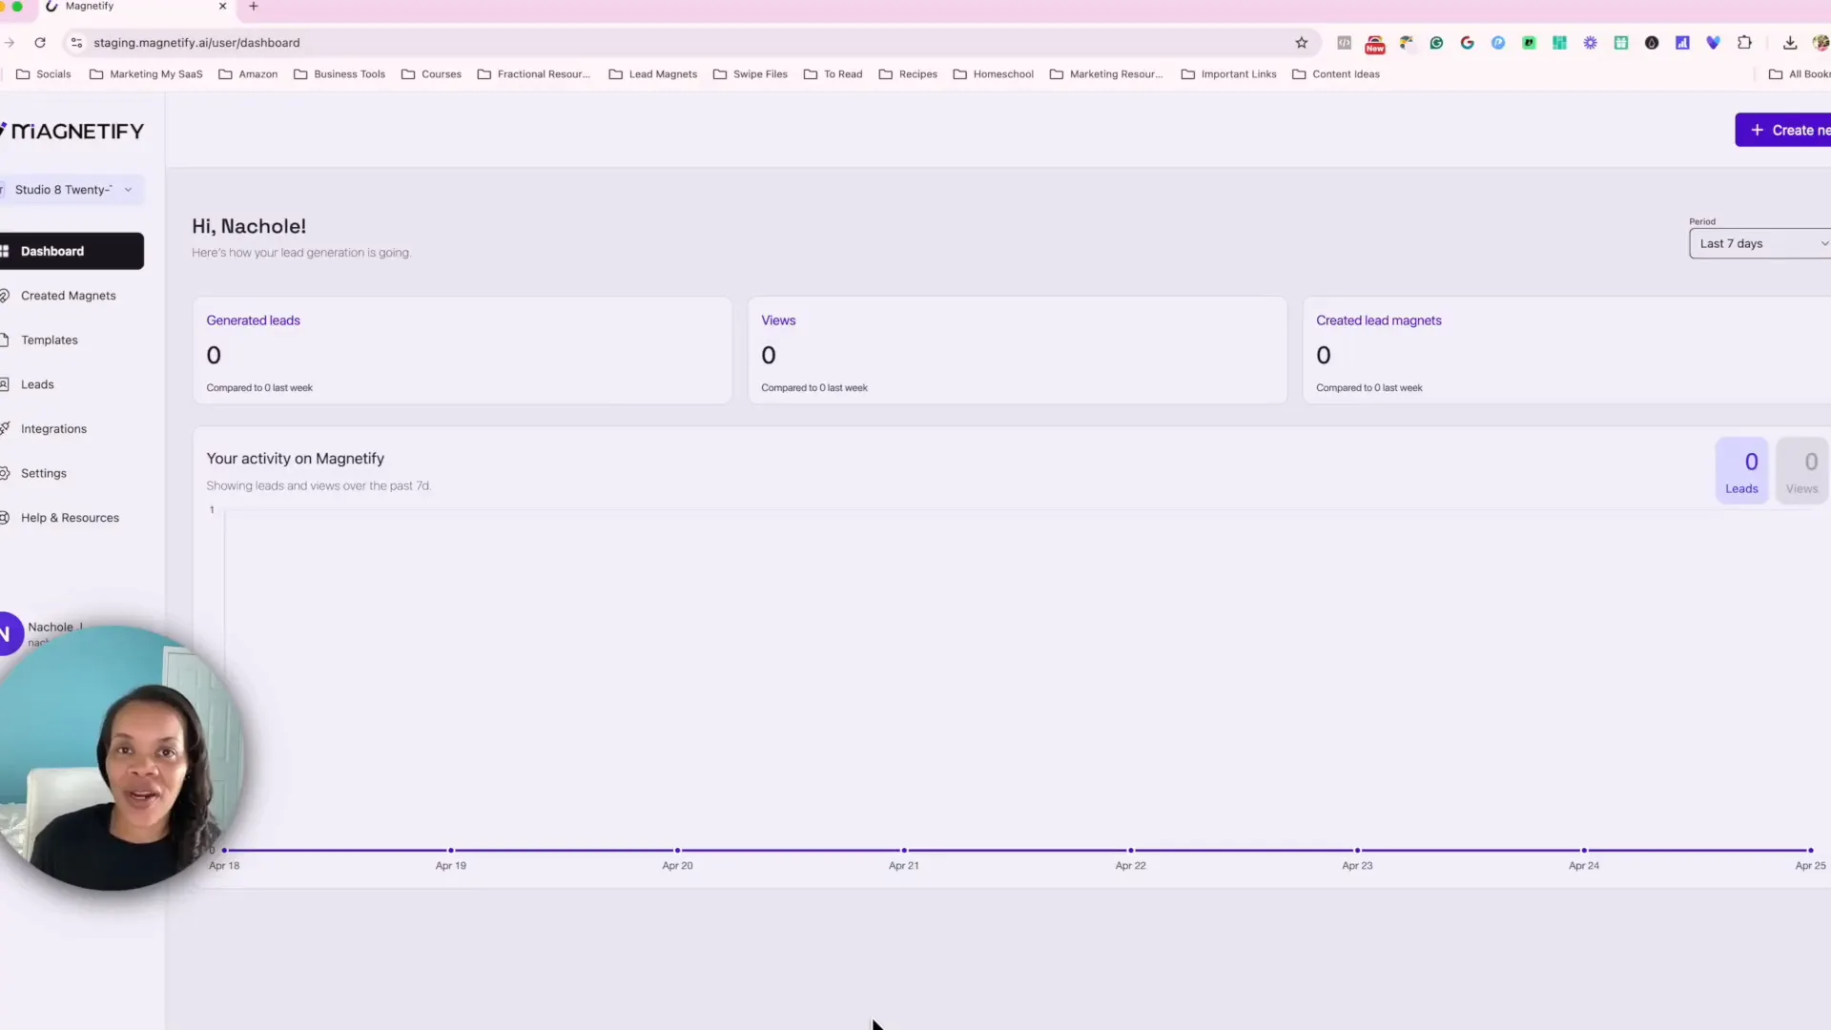Select the Leads chart toggle
Viewport: 1831px width, 1030px height.
[1741, 470]
